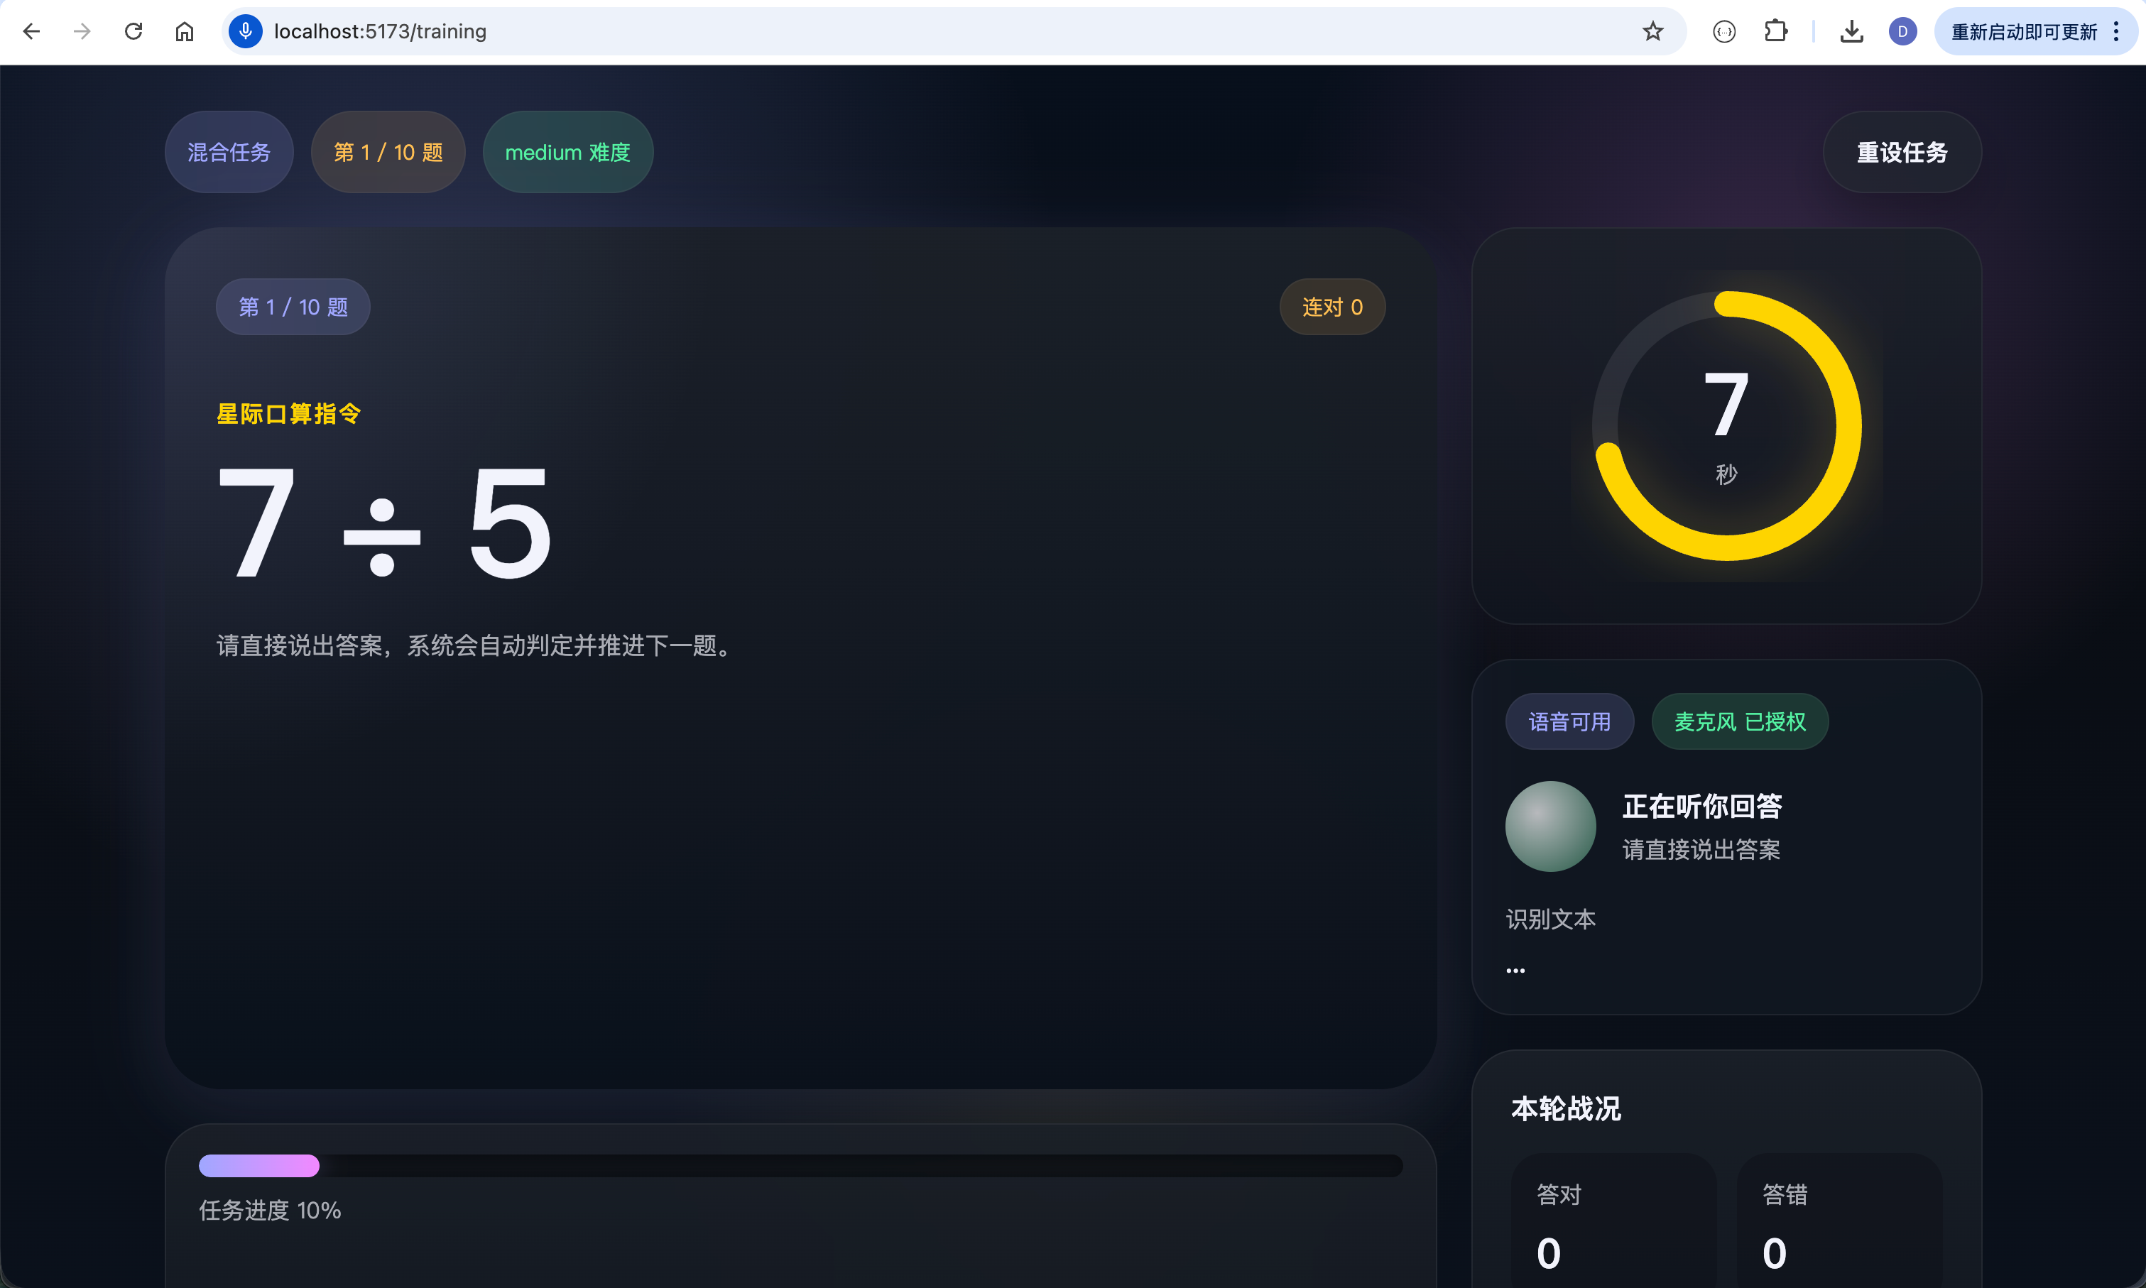Click the 答错 score card
This screenshot has width=2146, height=1288.
[x=1839, y=1221]
